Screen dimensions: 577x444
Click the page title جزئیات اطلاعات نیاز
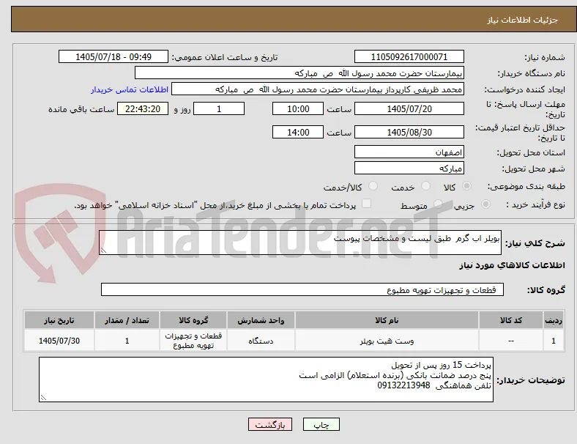point(523,20)
